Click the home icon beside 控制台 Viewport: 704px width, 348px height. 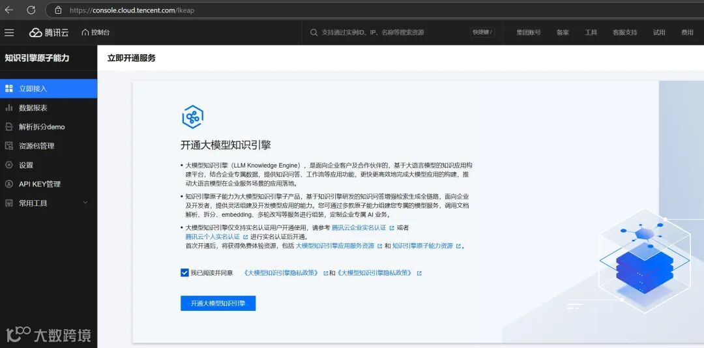[x=85, y=33]
